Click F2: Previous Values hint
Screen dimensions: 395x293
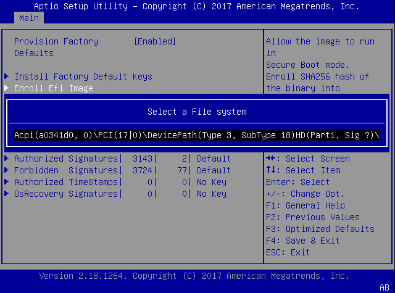313,217
